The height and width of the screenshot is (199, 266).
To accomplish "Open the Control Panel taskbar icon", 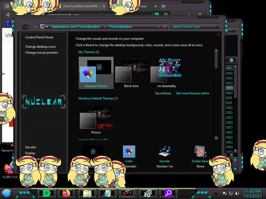I will pyautogui.click(x=148, y=193).
